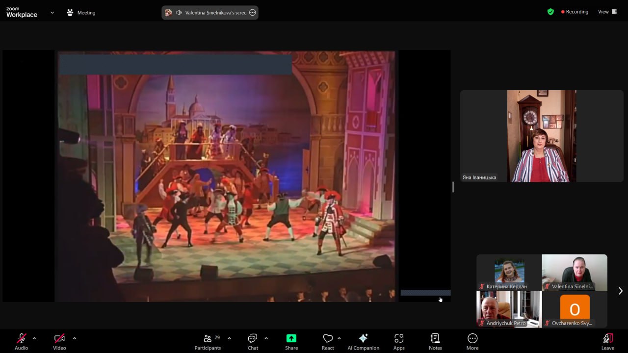Click the Яна Іваницька name label
Viewport: 628px width, 353px height.
[479, 177]
